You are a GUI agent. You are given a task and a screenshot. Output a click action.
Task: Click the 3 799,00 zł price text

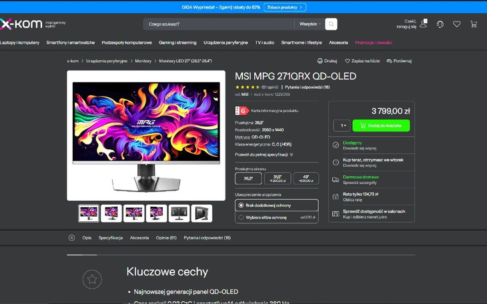coord(391,111)
